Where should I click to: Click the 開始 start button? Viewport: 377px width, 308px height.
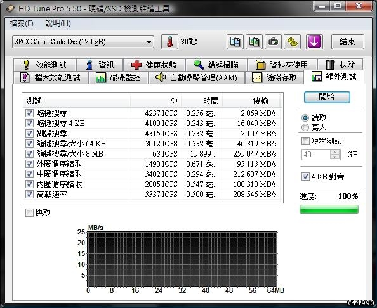(327, 97)
